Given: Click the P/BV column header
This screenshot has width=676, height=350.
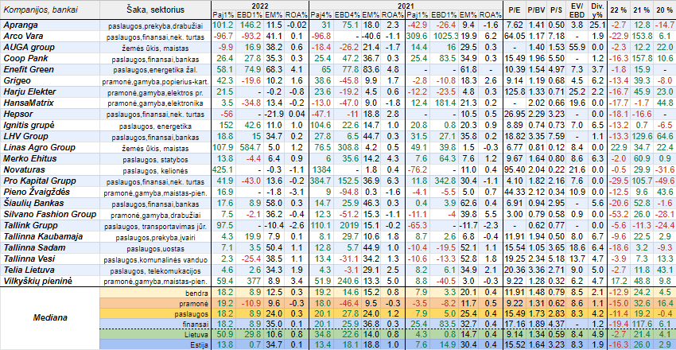Looking at the screenshot, I should click(x=536, y=10).
